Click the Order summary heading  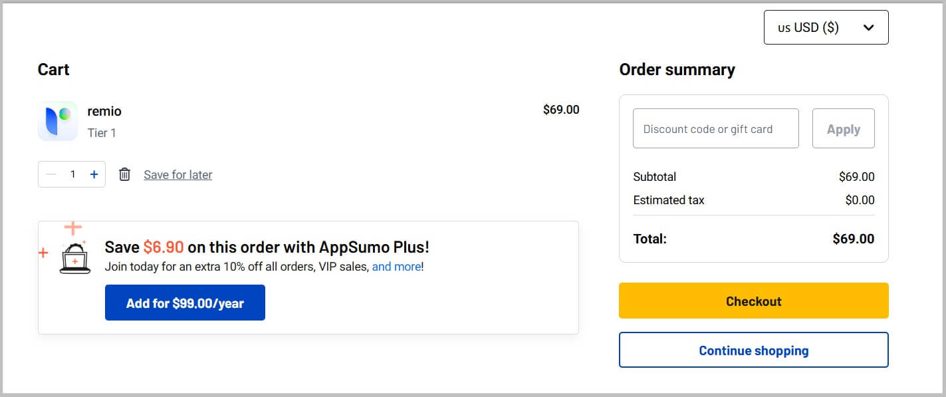pyautogui.click(x=677, y=70)
